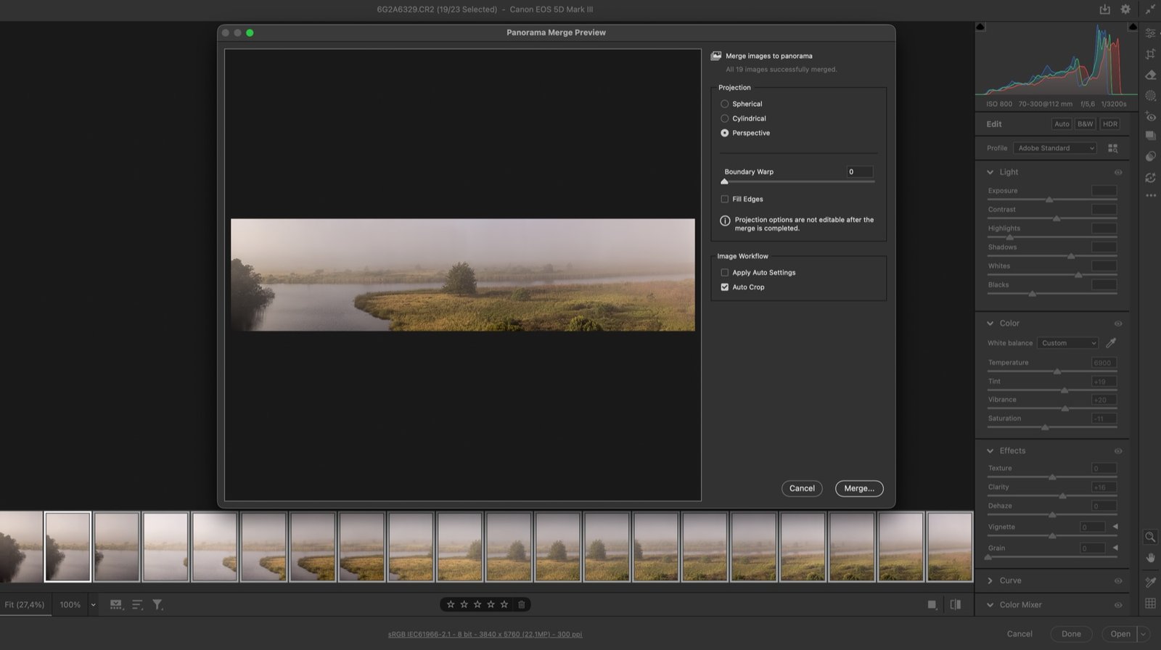The image size is (1161, 650).
Task: Enable the Fill Edges checkbox
Action: click(x=724, y=199)
